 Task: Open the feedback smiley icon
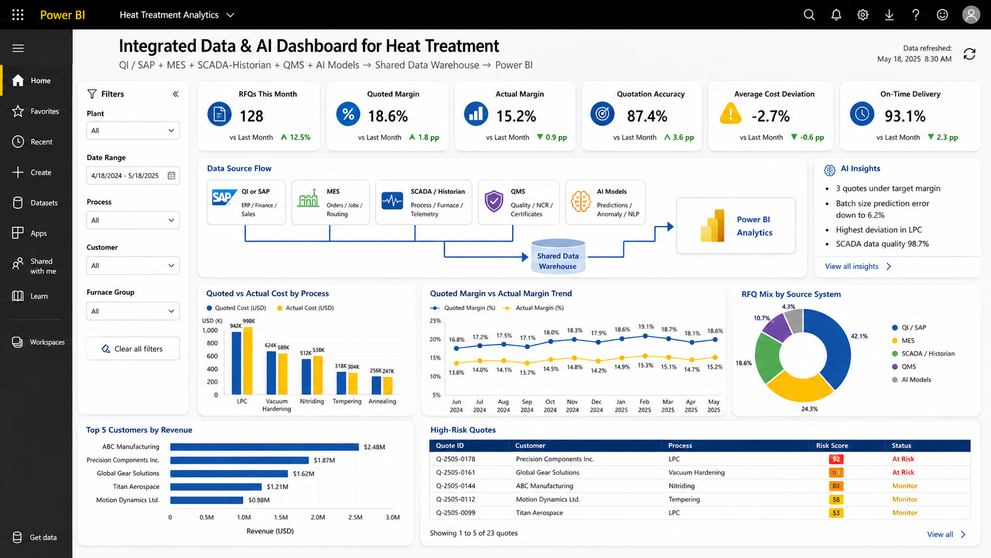click(942, 15)
